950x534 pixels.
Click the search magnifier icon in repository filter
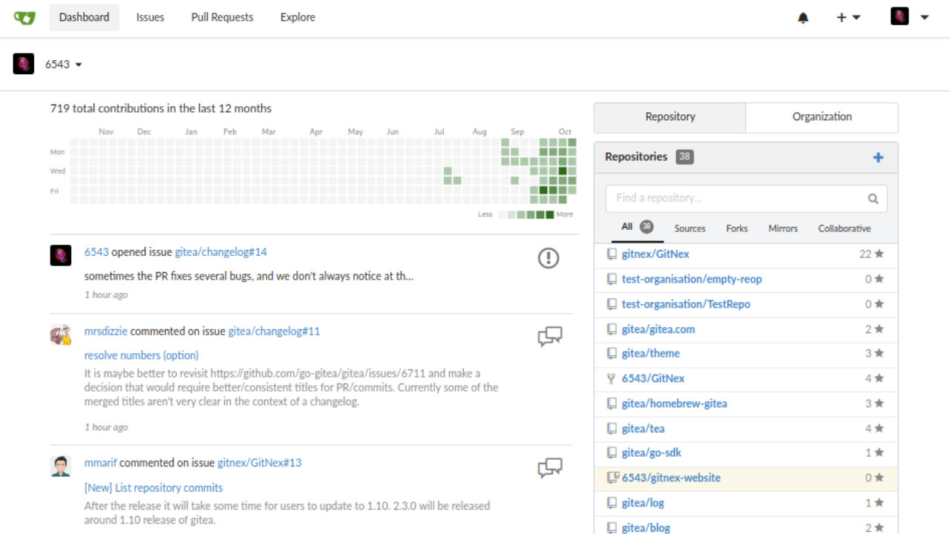pos(873,199)
